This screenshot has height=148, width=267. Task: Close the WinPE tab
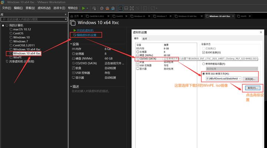pyautogui.click(x=250, y=16)
